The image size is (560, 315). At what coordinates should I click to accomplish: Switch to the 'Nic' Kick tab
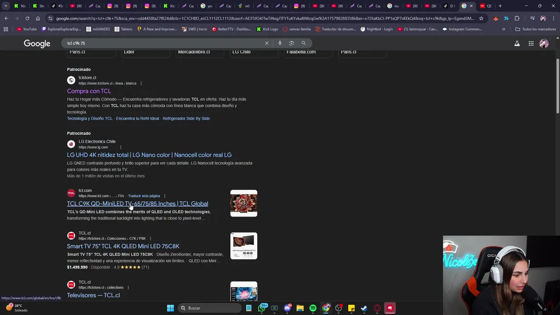click(x=20, y=6)
